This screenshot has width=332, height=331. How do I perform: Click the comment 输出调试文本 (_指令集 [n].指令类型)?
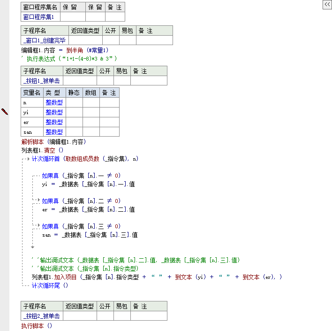click(85, 269)
